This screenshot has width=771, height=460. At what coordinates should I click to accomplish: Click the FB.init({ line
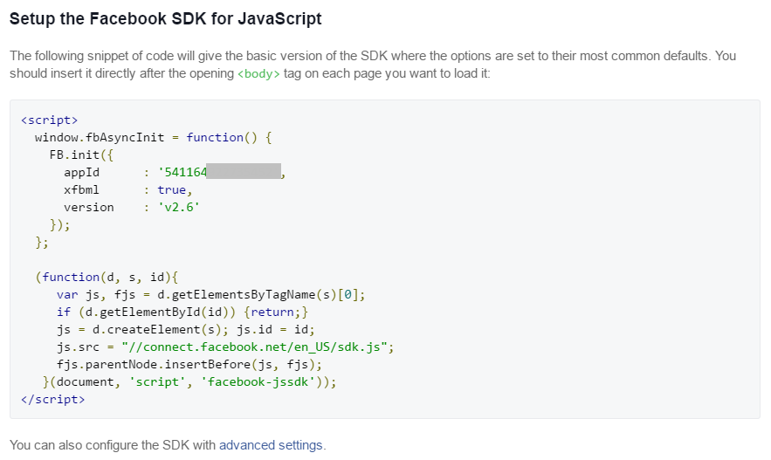(81, 155)
